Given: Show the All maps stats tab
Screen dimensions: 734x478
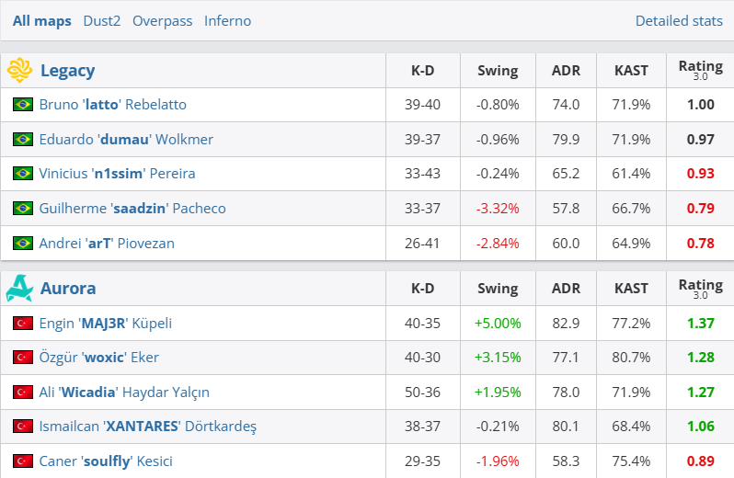Looking at the screenshot, I should click(x=42, y=20).
